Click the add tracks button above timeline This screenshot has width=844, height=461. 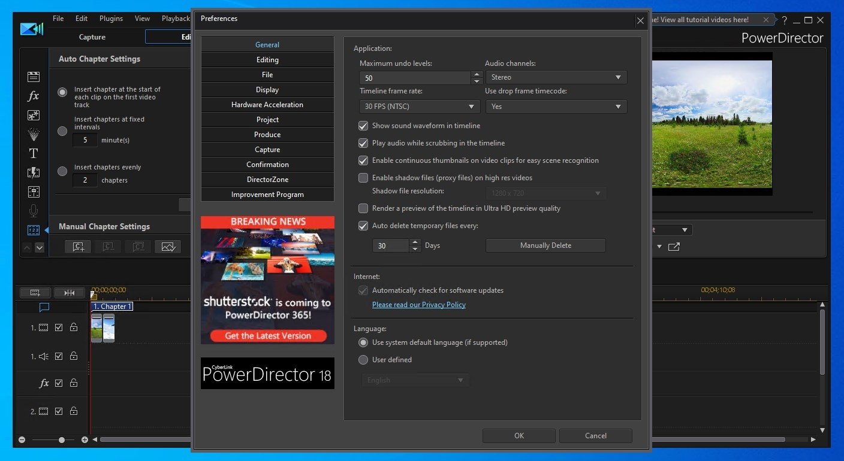[35, 293]
